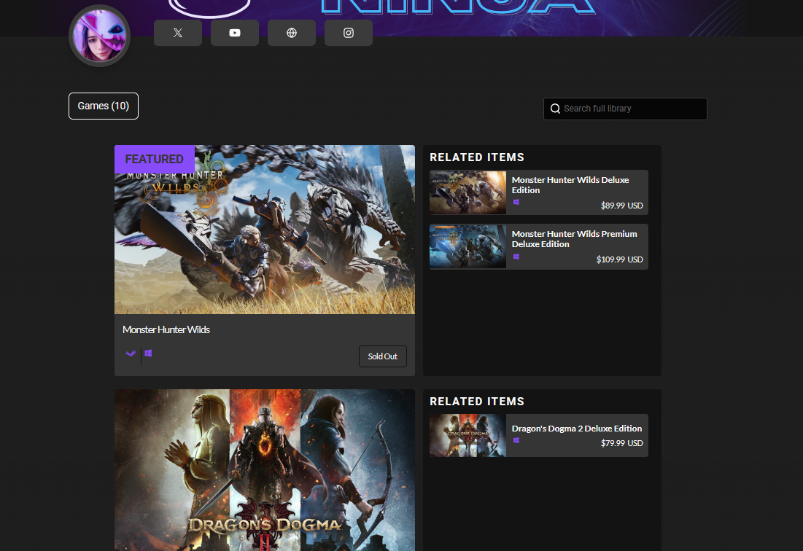Open the YouTube channel link
Screen dimensions: 803x551
pos(235,33)
